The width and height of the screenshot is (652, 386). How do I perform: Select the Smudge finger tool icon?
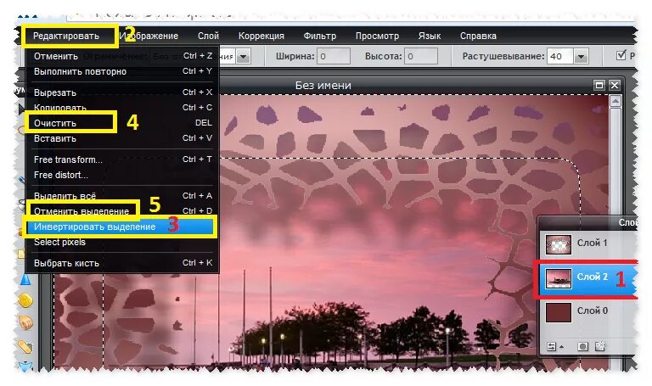coord(25,322)
